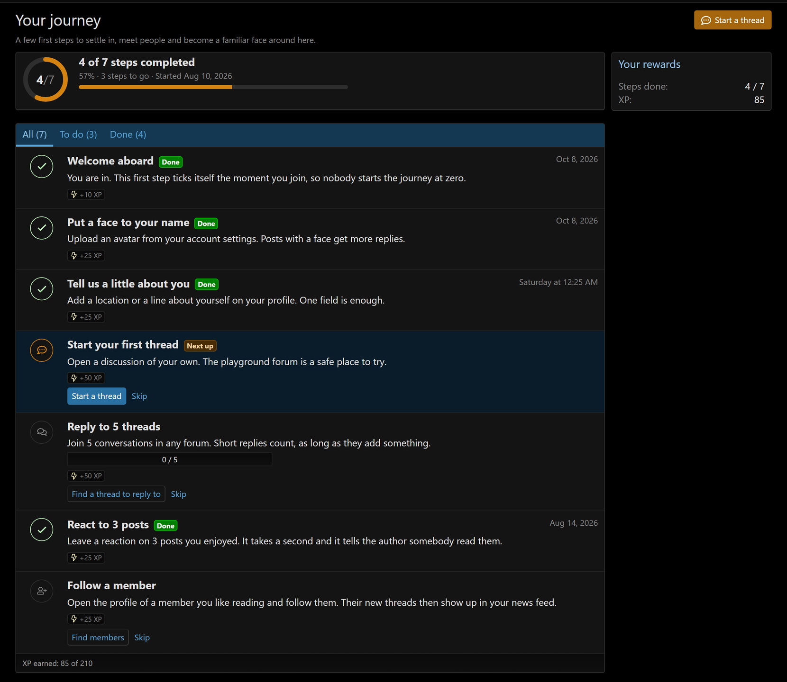Click the +50 XP badge under Reply to 5 threads
Image resolution: width=787 pixels, height=682 pixels.
click(86, 476)
